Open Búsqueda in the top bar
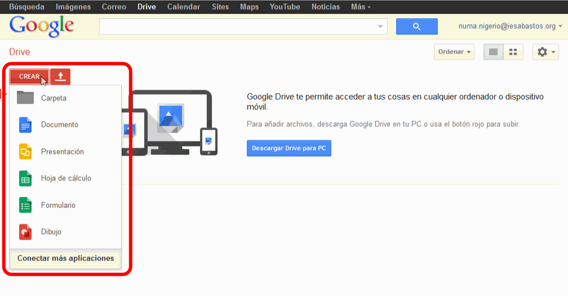568x296 pixels. pyautogui.click(x=27, y=7)
